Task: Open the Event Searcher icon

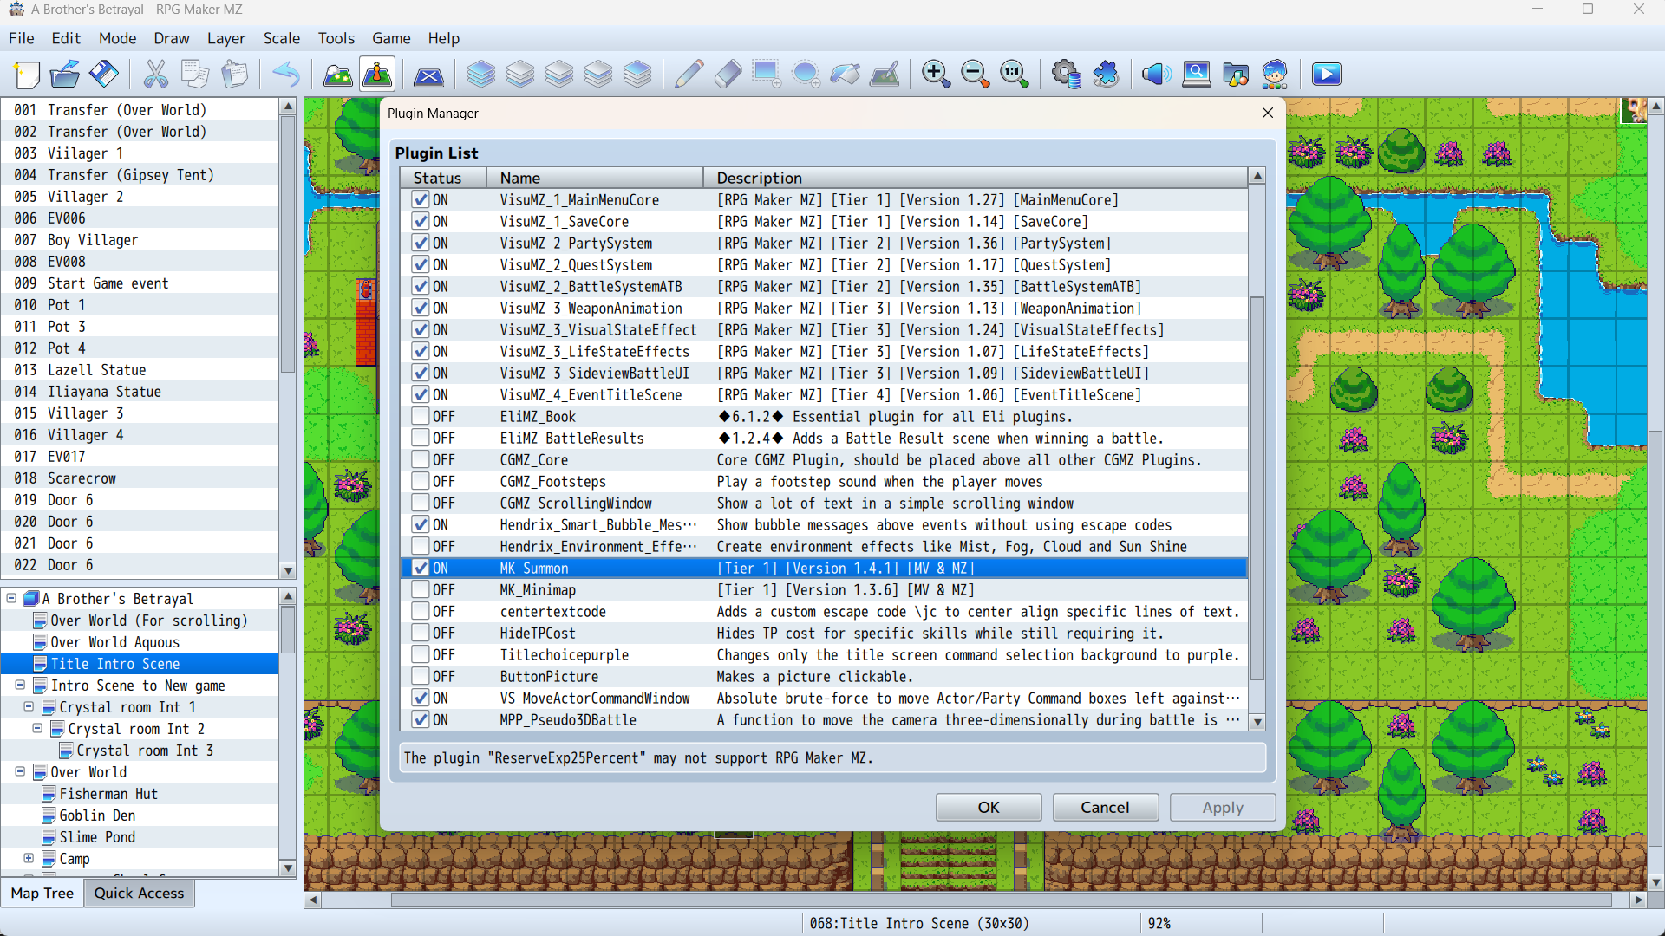Action: pyautogui.click(x=1196, y=75)
